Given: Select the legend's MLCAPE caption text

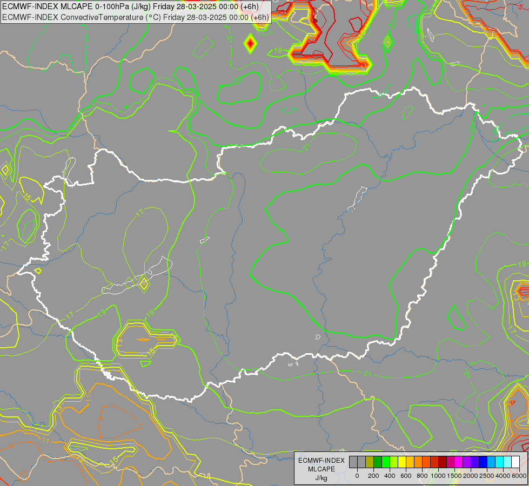Looking at the screenshot, I should coord(321,469).
